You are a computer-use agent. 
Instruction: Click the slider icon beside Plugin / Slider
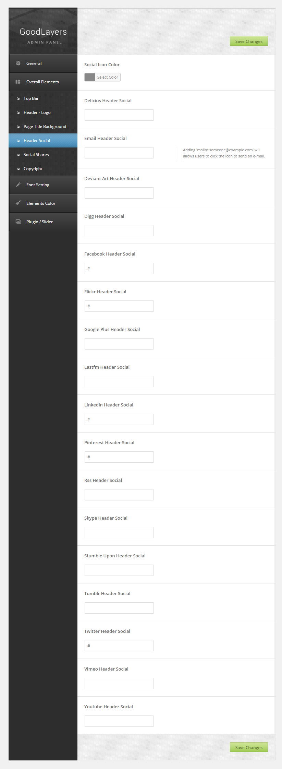point(18,222)
